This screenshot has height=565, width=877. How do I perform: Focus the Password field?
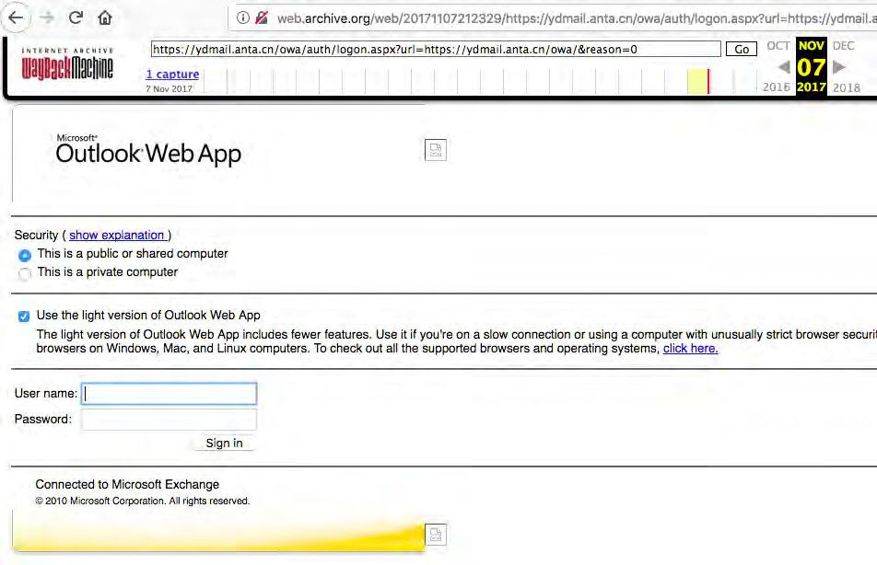click(169, 420)
